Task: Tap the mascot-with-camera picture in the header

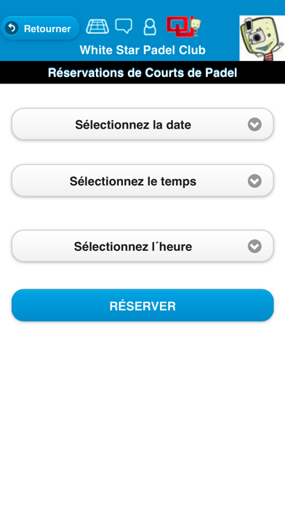Action: [262, 38]
